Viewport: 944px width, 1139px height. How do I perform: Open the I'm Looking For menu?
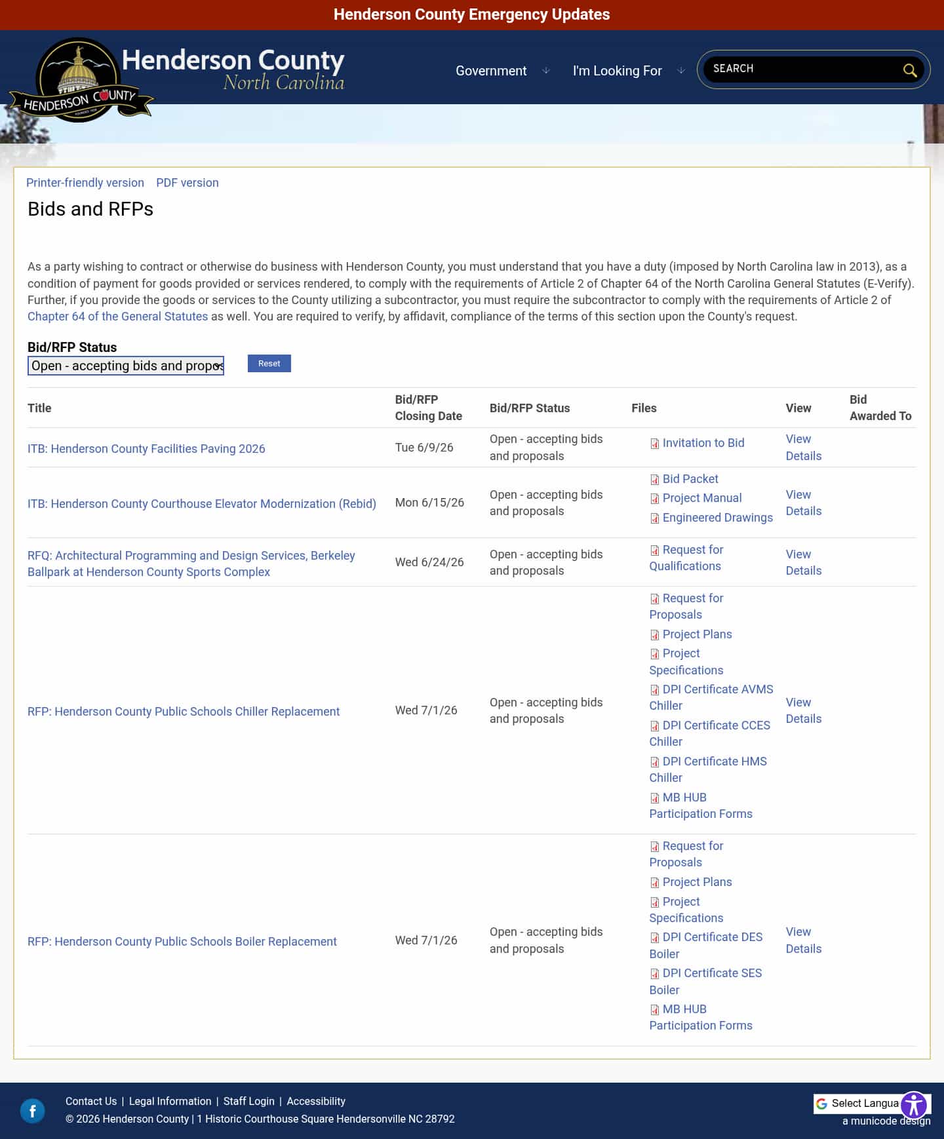tap(617, 71)
